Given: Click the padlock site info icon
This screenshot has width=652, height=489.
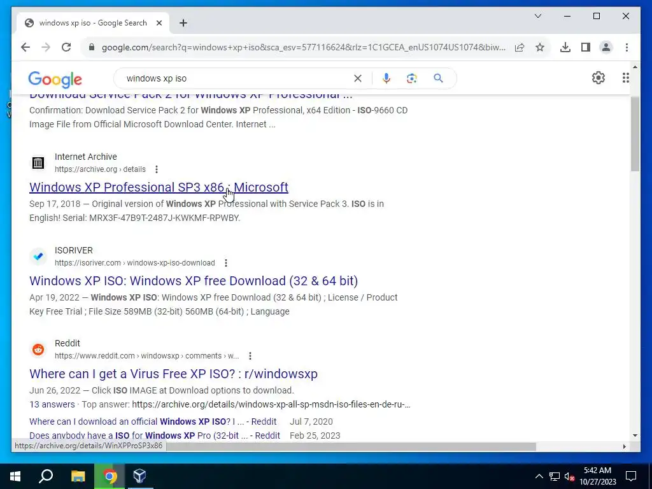Looking at the screenshot, I should pyautogui.click(x=92, y=47).
